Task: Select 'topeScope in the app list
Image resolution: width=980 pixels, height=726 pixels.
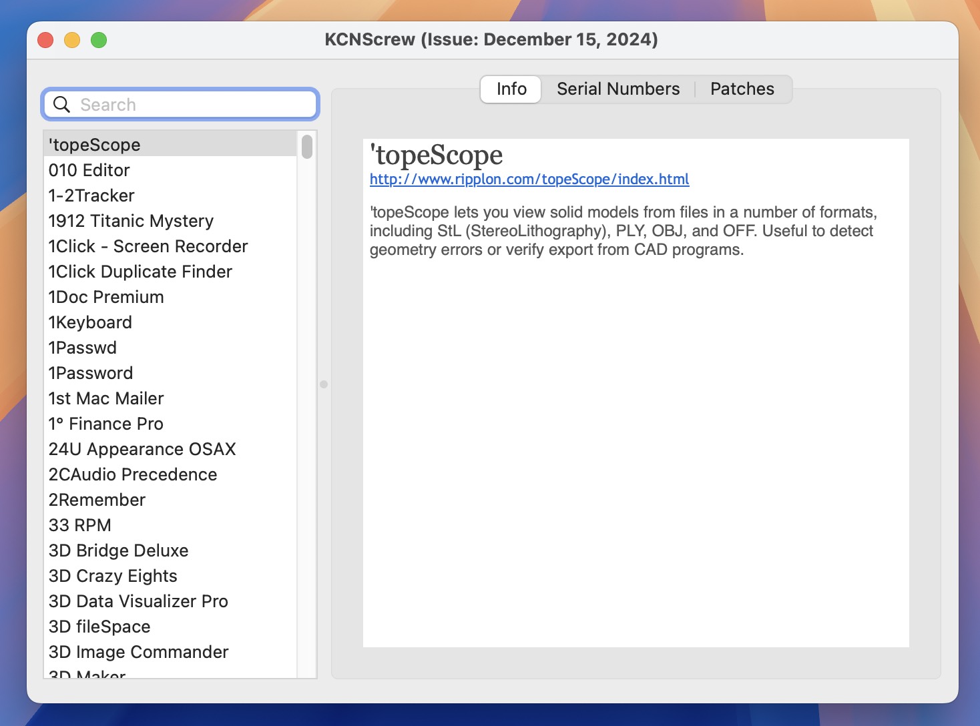Action: pos(170,144)
